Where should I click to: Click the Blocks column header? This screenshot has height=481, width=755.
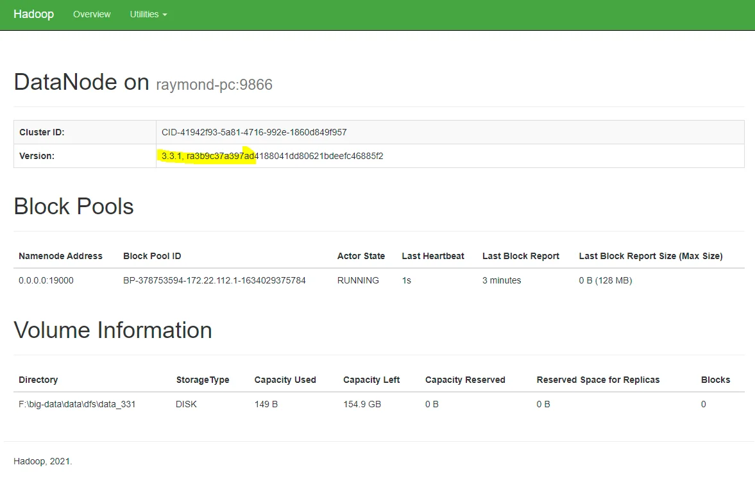click(715, 380)
